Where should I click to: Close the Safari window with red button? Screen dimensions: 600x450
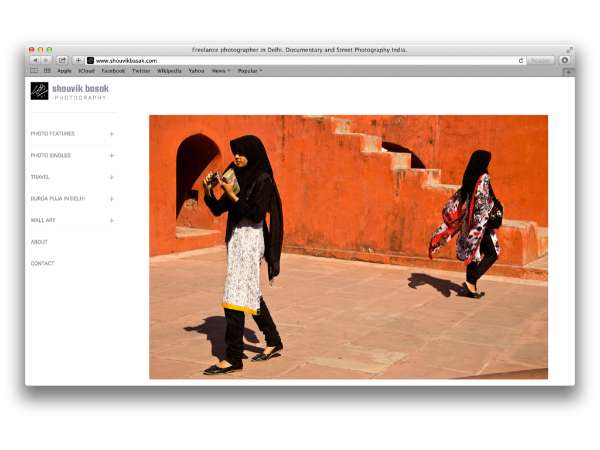coord(32,50)
